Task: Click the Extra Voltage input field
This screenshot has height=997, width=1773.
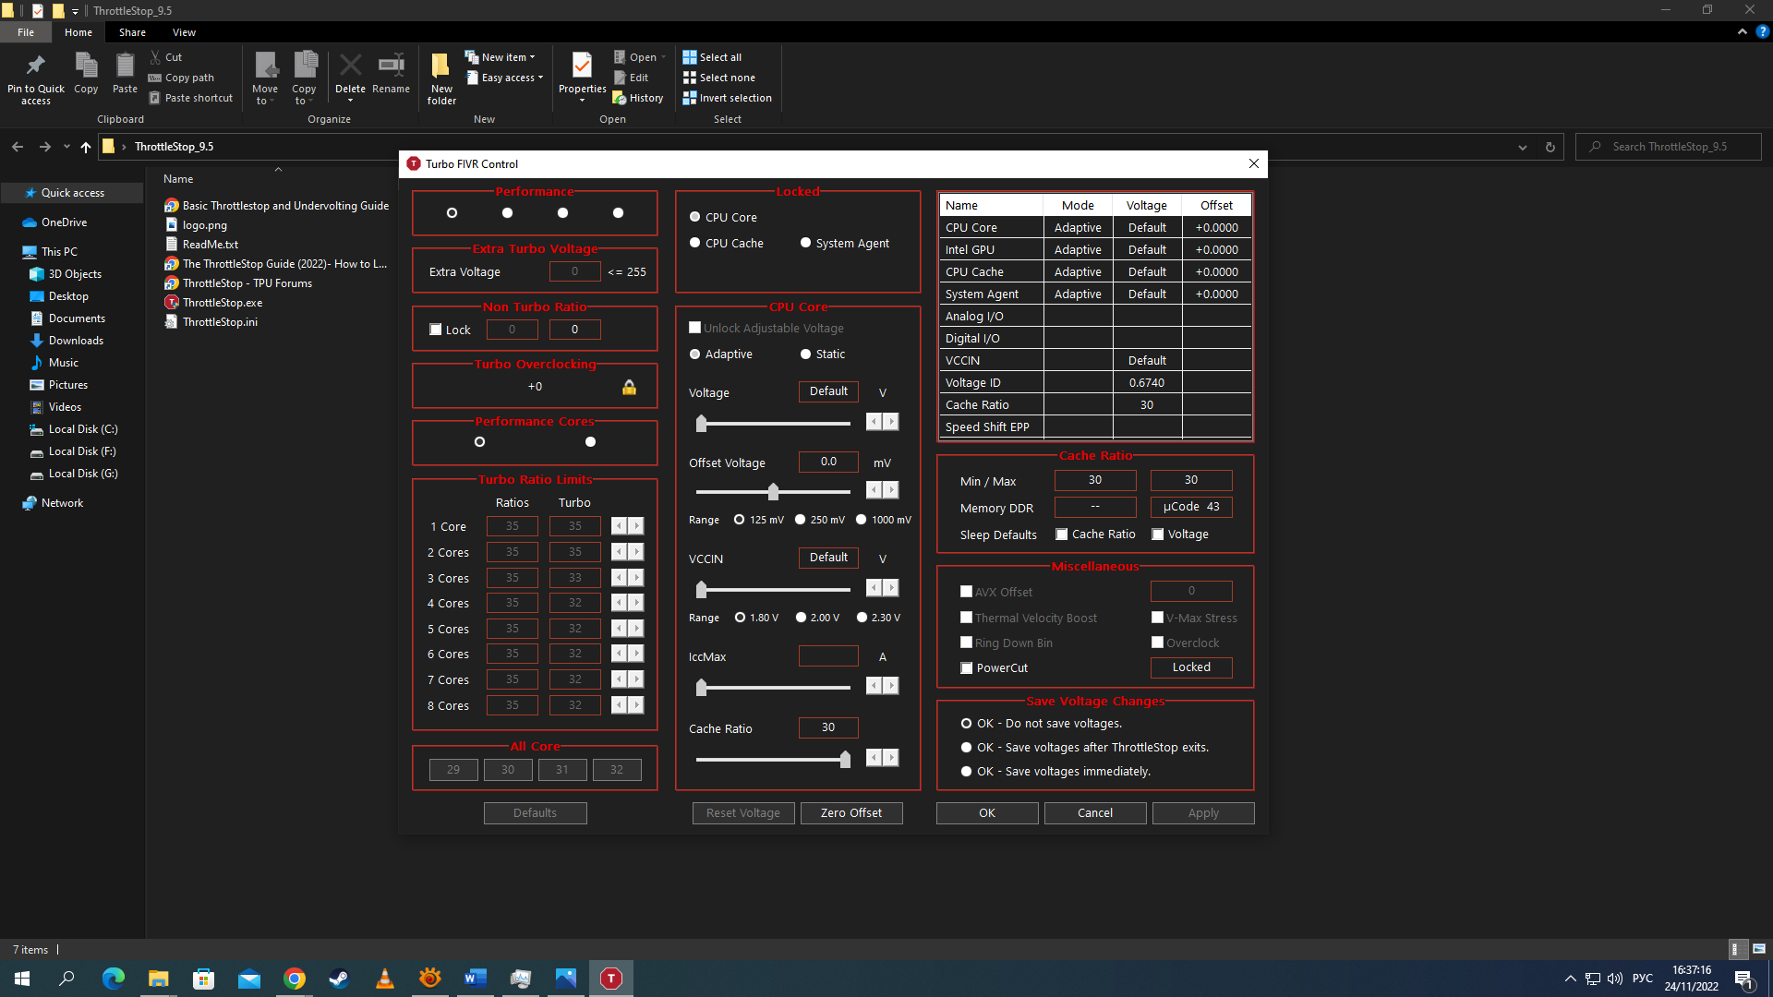Action: tap(574, 271)
